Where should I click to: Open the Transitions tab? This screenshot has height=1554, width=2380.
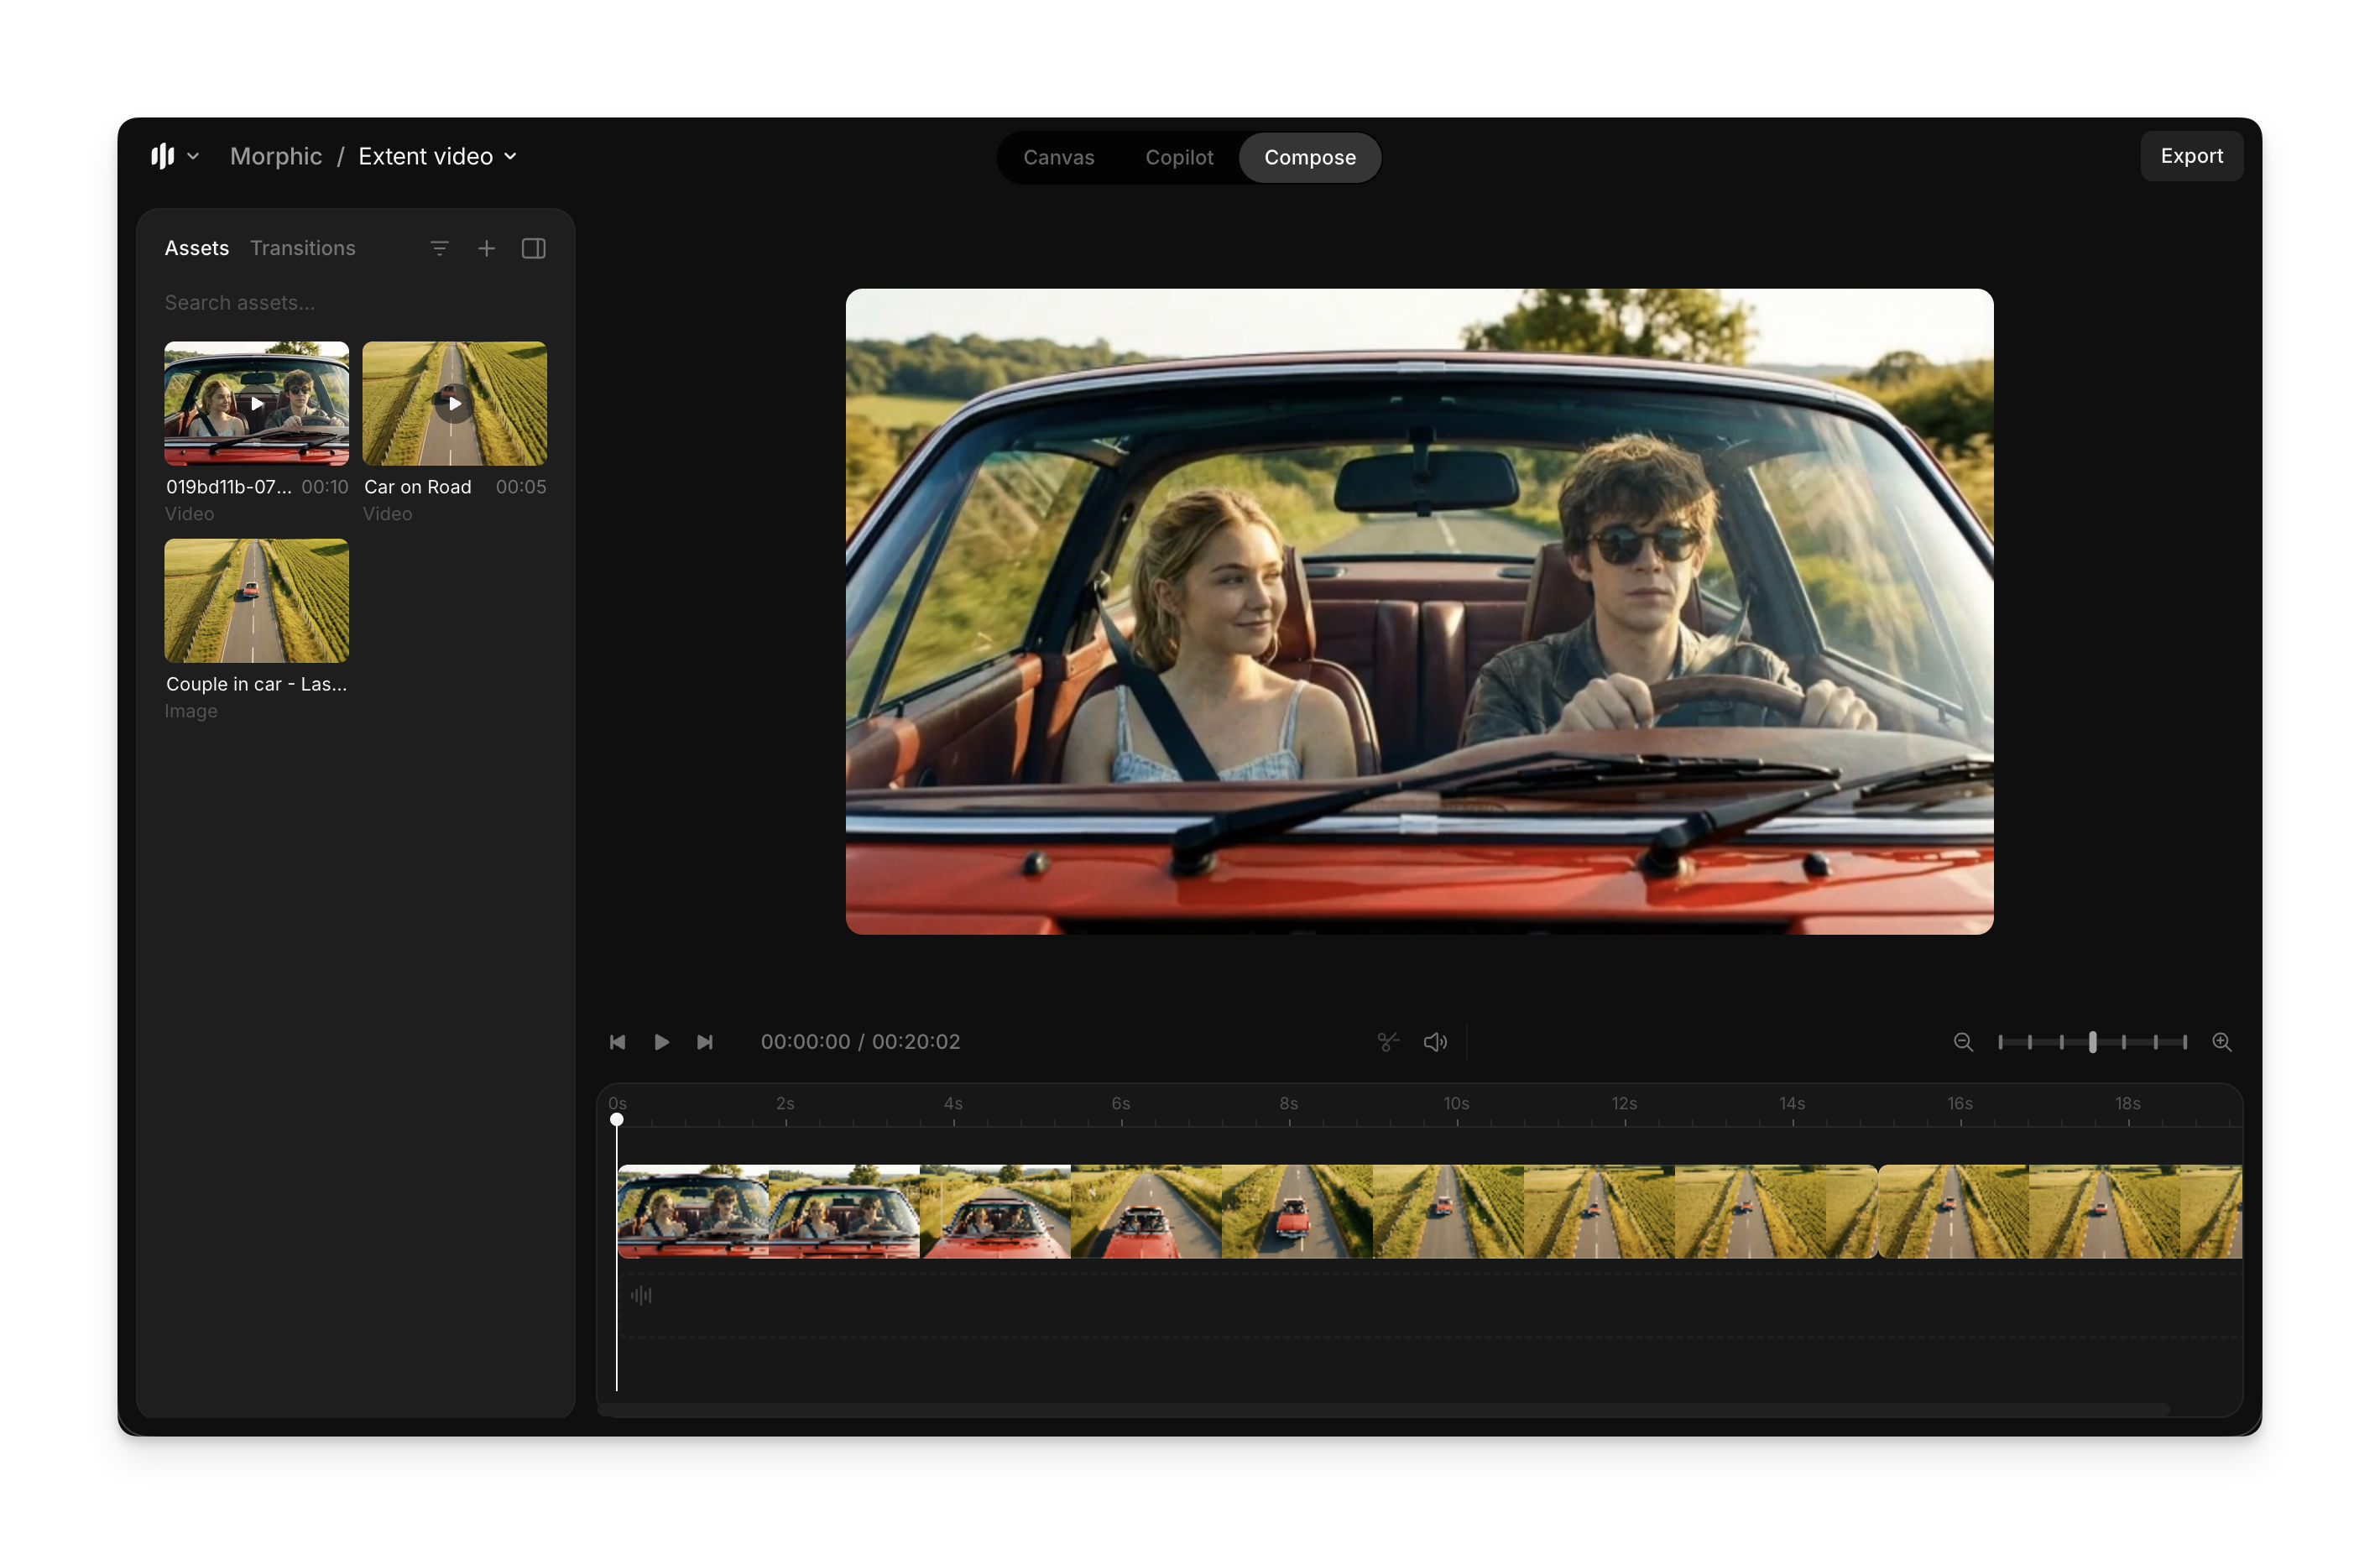pyautogui.click(x=302, y=248)
